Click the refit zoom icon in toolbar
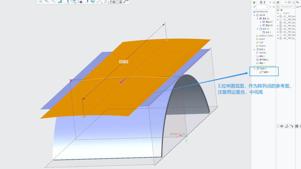The height and width of the screenshot is (169, 301). [40, 1]
